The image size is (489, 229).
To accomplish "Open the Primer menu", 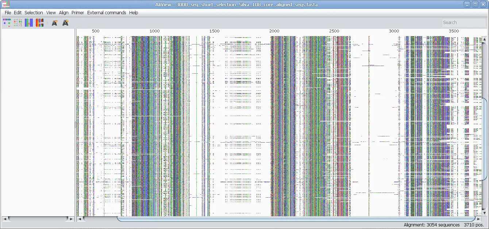I will 78,12.
